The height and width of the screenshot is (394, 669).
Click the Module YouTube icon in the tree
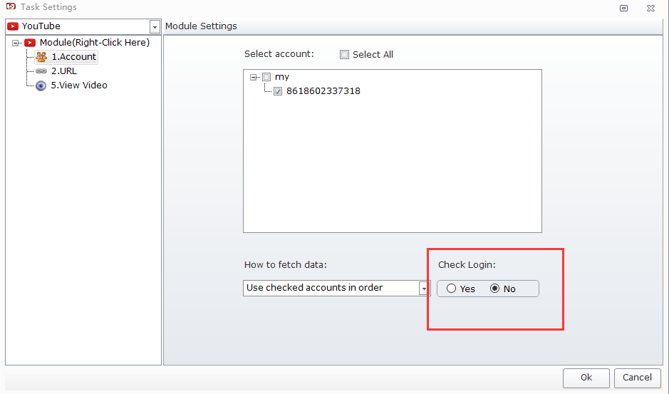[x=30, y=43]
